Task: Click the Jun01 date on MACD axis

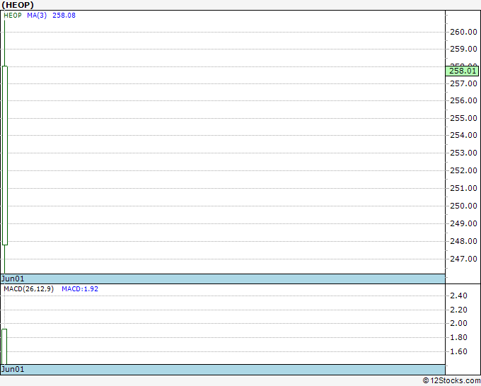Action: point(13,369)
